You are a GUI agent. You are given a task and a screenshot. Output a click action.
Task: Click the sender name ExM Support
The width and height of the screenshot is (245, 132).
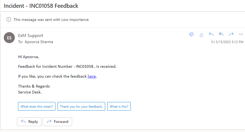pos(30,36)
